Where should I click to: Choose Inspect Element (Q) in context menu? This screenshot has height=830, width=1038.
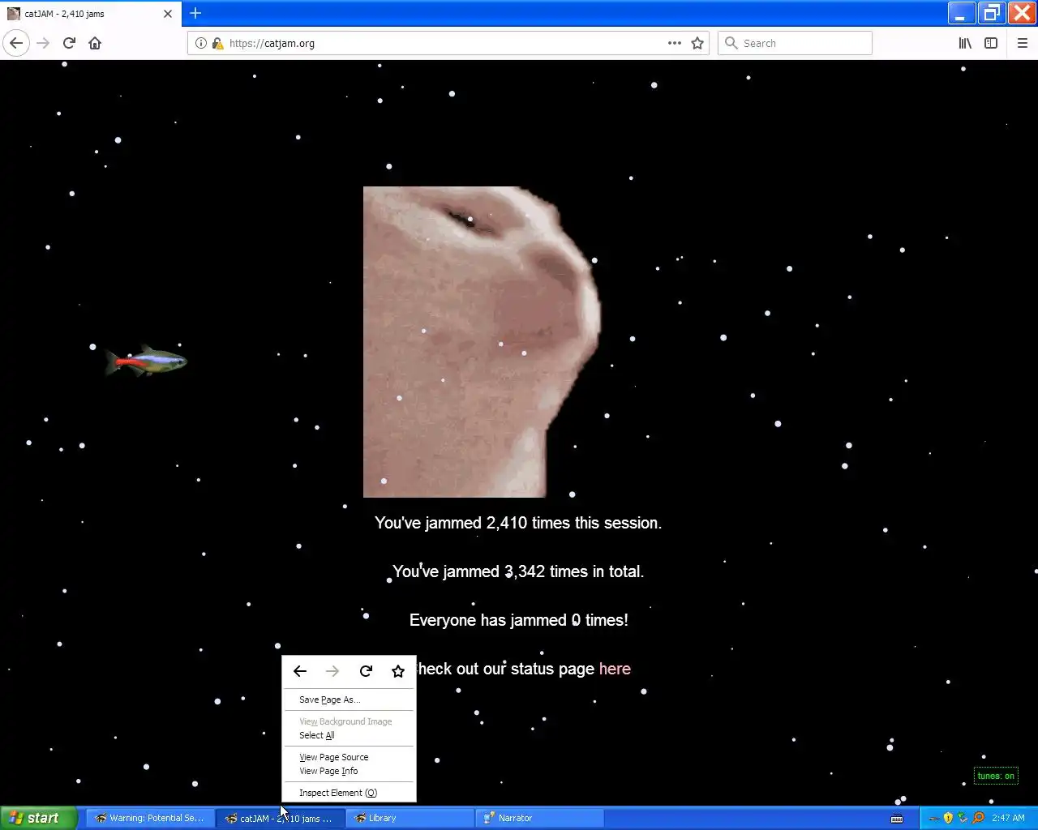click(x=349, y=793)
